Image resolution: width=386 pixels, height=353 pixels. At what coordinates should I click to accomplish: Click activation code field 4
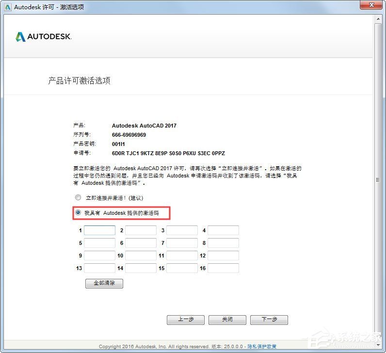(223, 230)
